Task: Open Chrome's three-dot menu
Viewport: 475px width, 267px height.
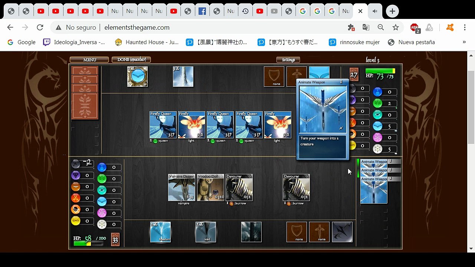Action: 465,27
